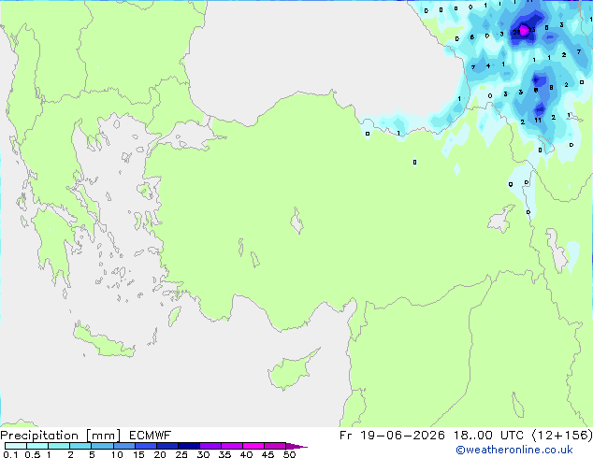The height and width of the screenshot is (458, 593).
Task: Click legend swatch between 1 and 2
Action: pyautogui.click(x=59, y=446)
